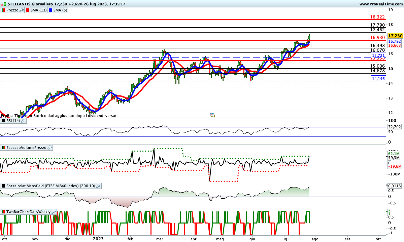Select Forza relat Mansfield (FTSE MIB40 Index) label
Screen dimensions: 404x242
tap(51, 186)
